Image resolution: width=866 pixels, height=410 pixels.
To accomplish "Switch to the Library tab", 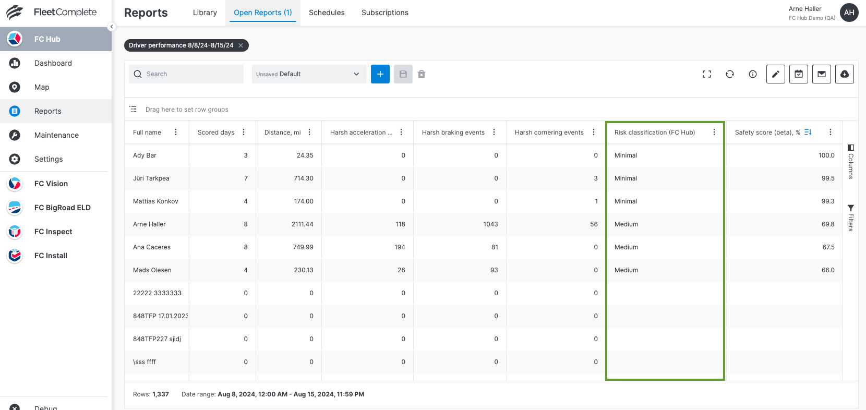I will pyautogui.click(x=205, y=13).
